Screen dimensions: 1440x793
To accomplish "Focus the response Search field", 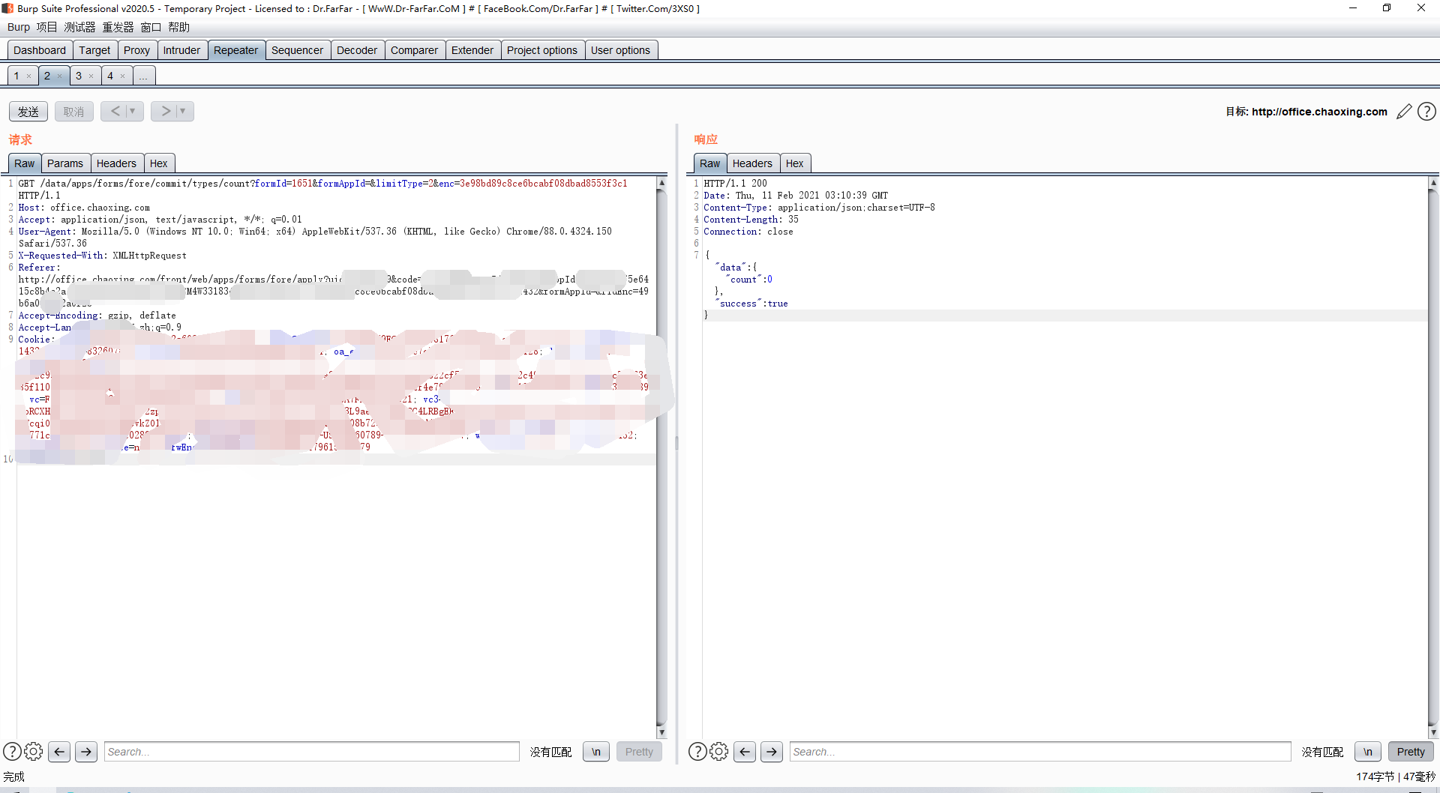I will pos(1040,751).
